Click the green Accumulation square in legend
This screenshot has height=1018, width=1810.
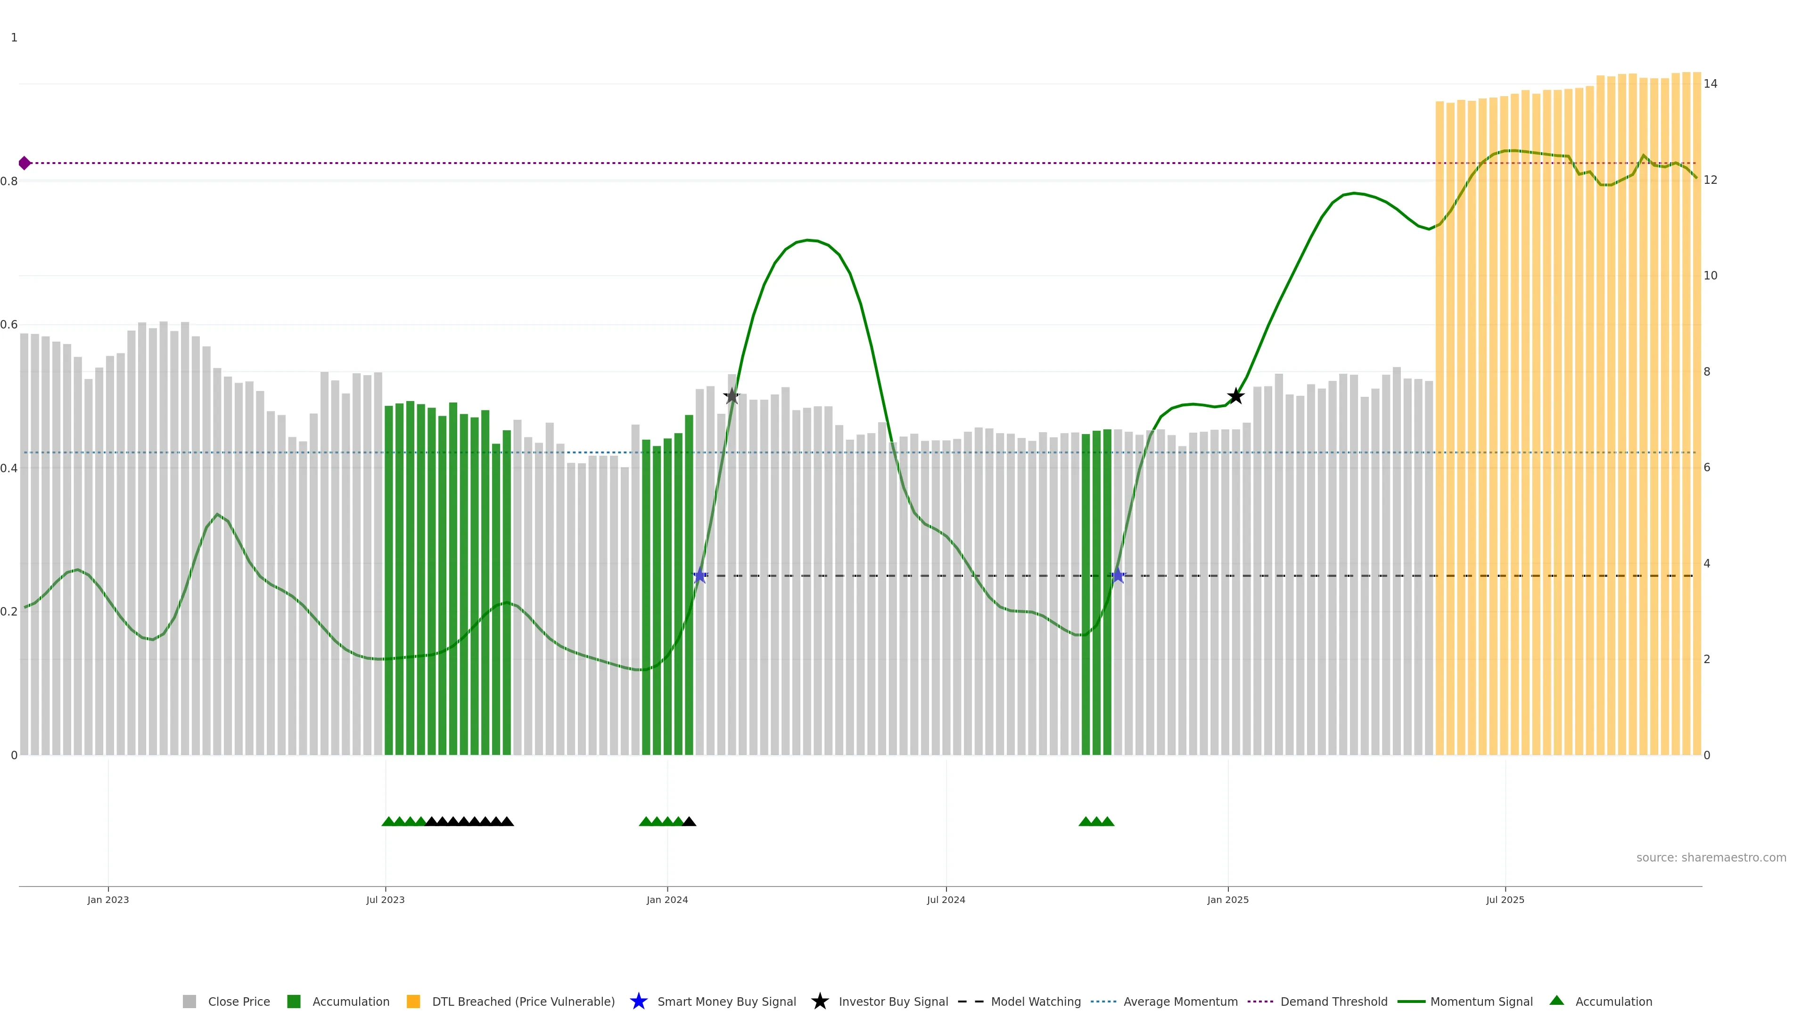(x=294, y=1002)
